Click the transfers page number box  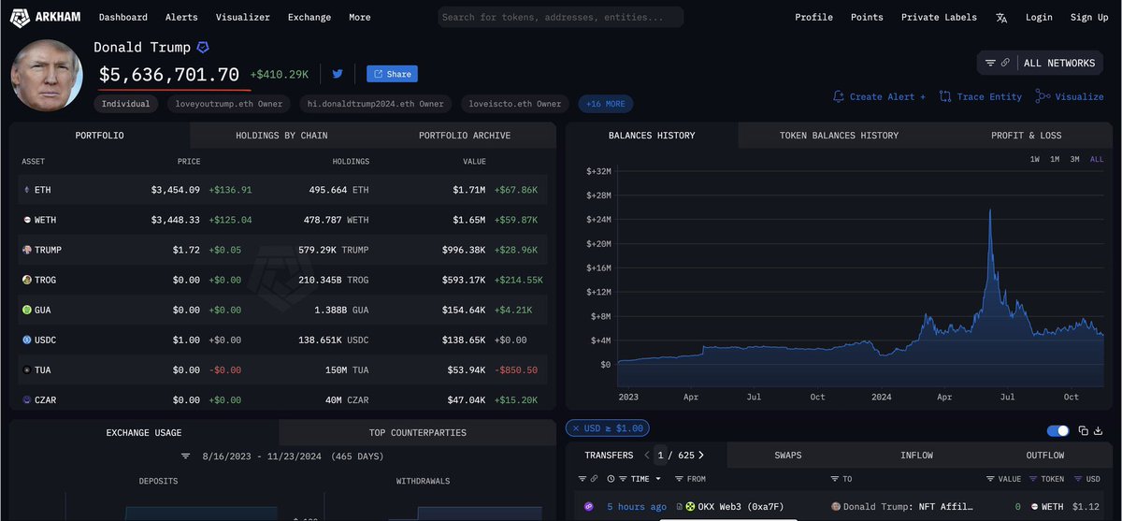661,456
